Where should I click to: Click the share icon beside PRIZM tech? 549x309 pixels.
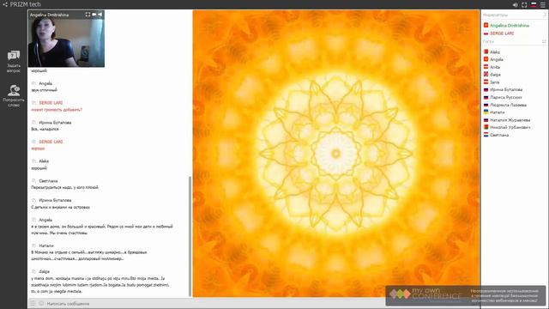5,4
